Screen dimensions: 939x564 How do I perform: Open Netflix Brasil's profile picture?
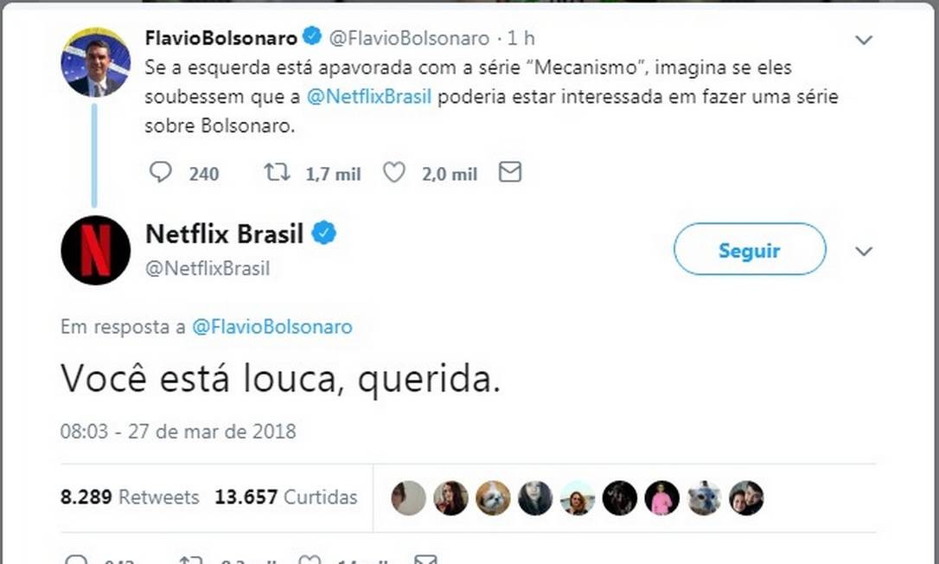(95, 250)
